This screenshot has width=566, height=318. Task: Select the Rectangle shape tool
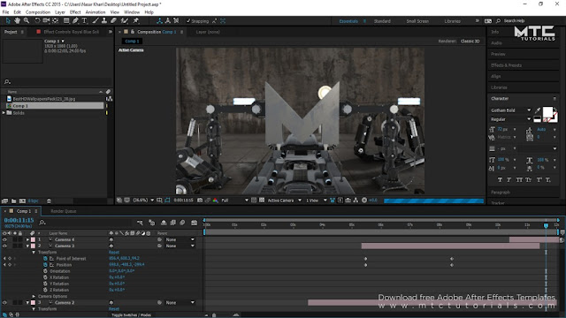(66, 21)
